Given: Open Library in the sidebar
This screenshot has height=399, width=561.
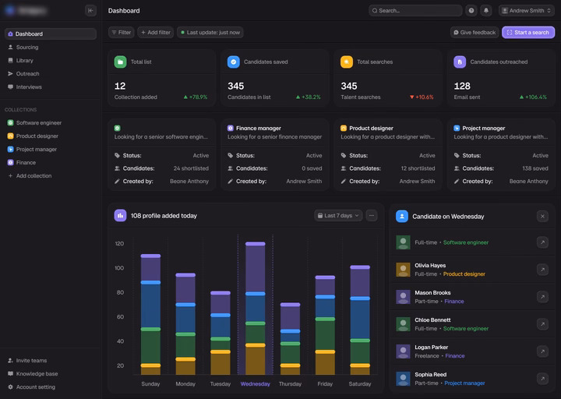Looking at the screenshot, I should pyautogui.click(x=51, y=60).
